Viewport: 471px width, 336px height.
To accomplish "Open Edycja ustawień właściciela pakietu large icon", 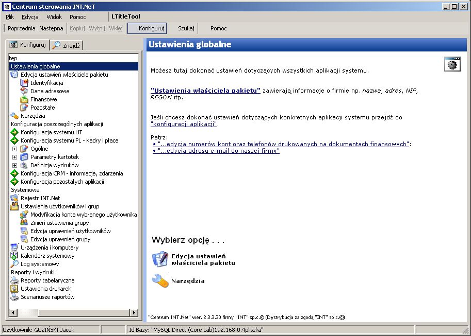I will tap(160, 259).
